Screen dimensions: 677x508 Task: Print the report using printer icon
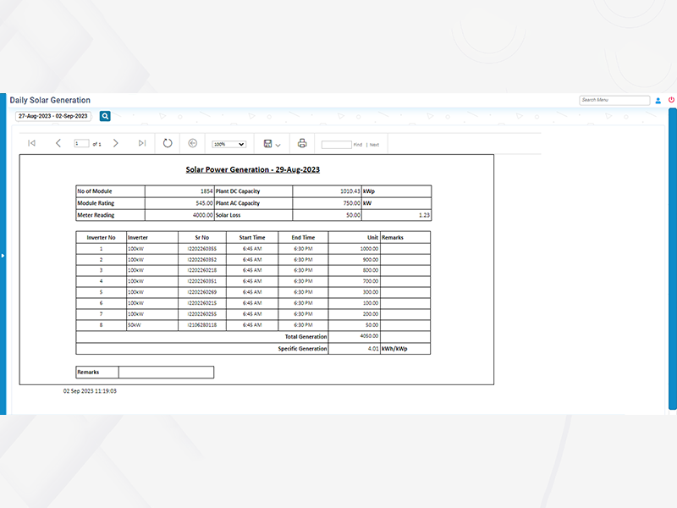(x=302, y=143)
